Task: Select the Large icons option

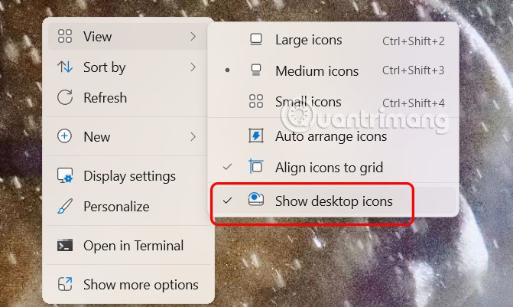Action: coord(308,40)
